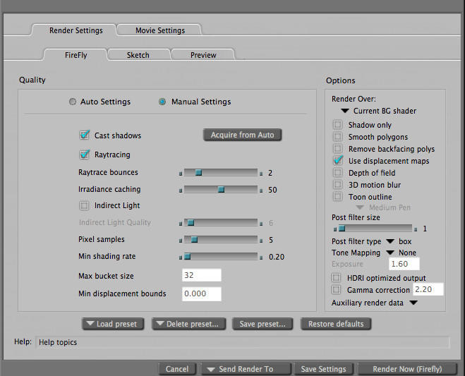Click the Irradiance caching slider handle
Screen dimensions: 465x376
tap(221, 190)
